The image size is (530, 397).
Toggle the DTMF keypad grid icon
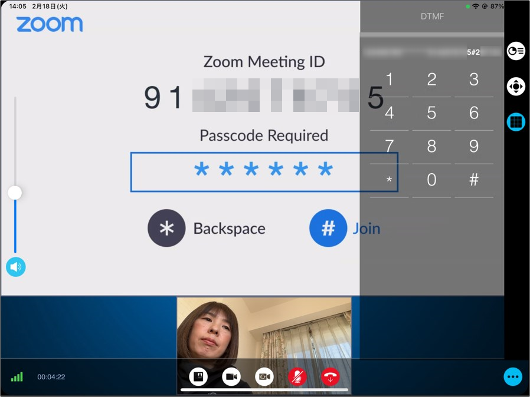click(516, 122)
